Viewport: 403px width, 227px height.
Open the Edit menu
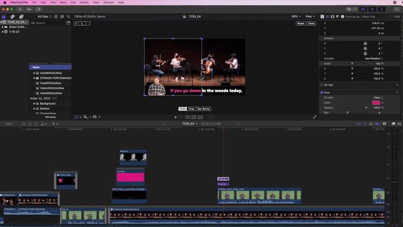click(43, 3)
